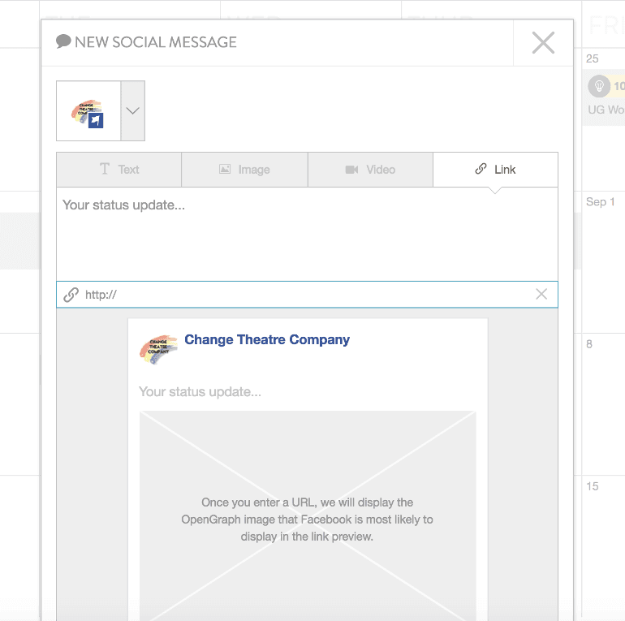Image resolution: width=625 pixels, height=621 pixels.
Task: Select the Sep 1 calendar day
Action: (x=601, y=202)
